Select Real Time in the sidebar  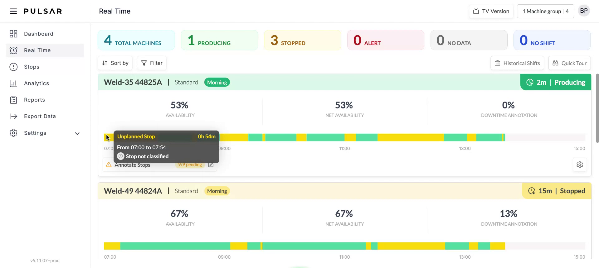37,50
